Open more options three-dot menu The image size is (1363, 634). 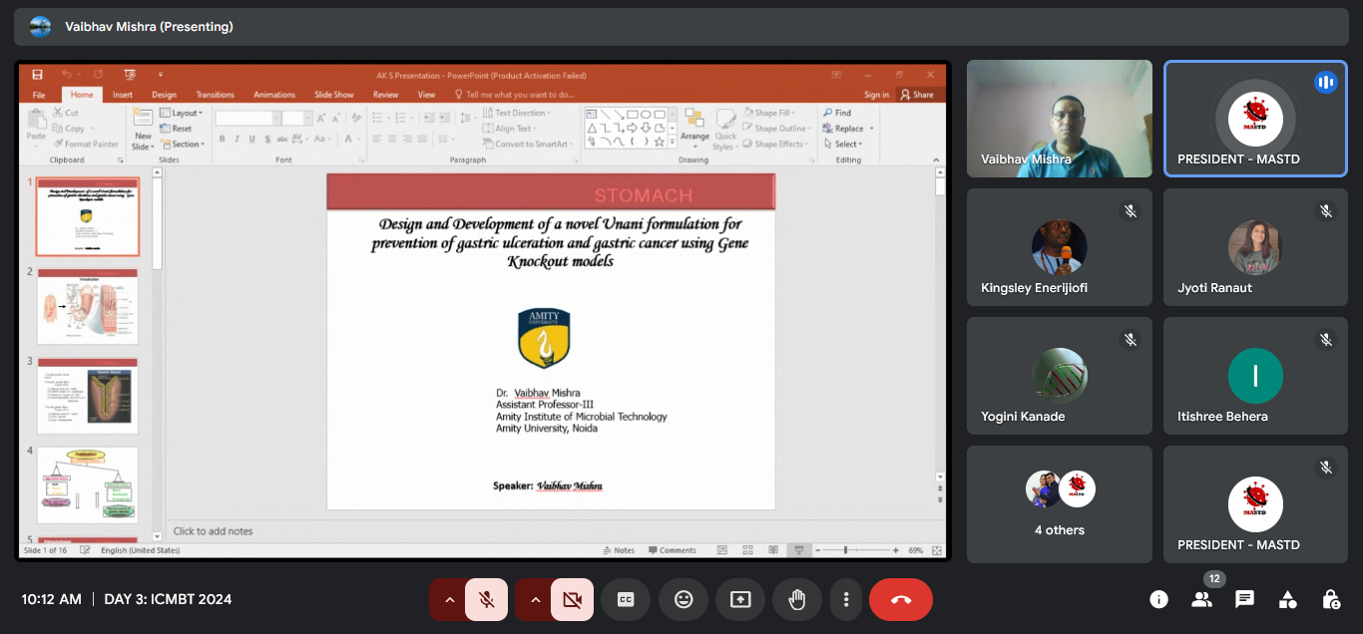(x=845, y=599)
